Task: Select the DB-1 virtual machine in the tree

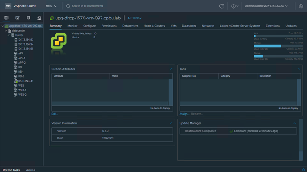Action: (21, 72)
